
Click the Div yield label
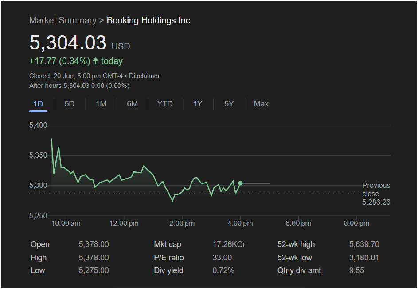click(x=168, y=270)
